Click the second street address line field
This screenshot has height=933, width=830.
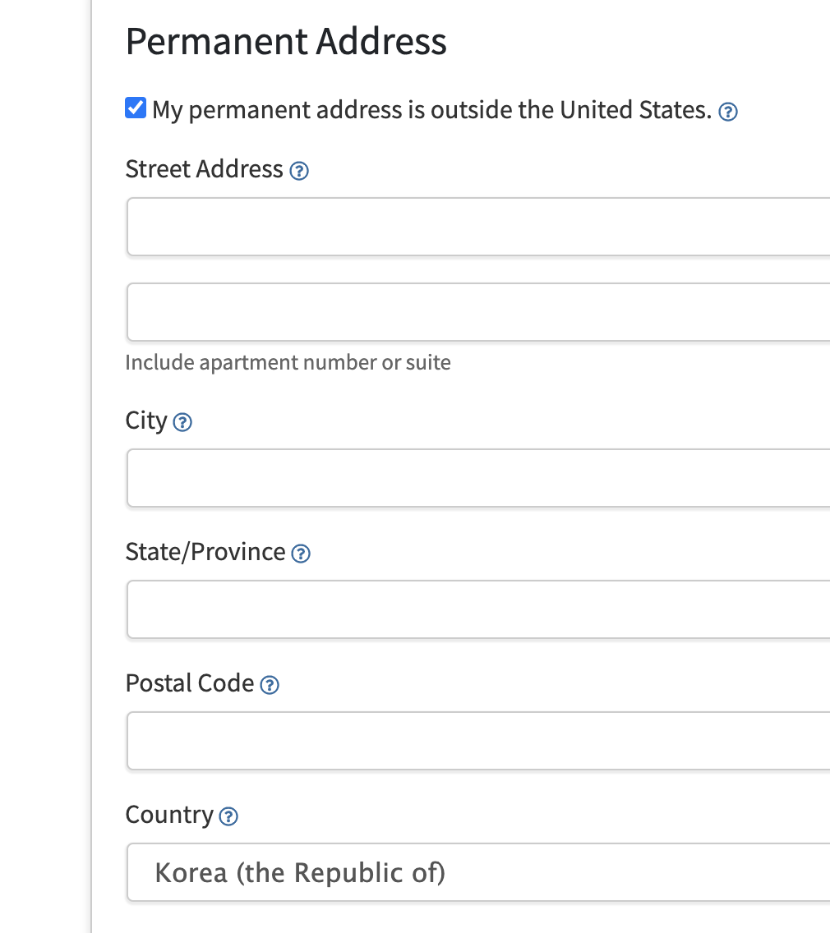click(478, 312)
